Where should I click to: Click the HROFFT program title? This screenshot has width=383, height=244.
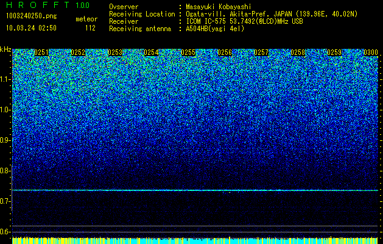pos(38,5)
